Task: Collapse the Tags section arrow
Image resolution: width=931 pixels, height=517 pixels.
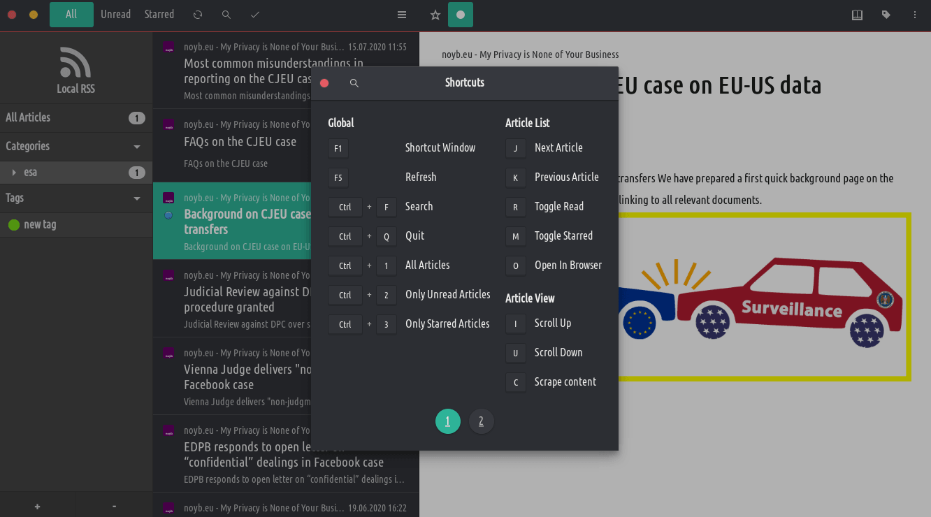Action: 137,198
